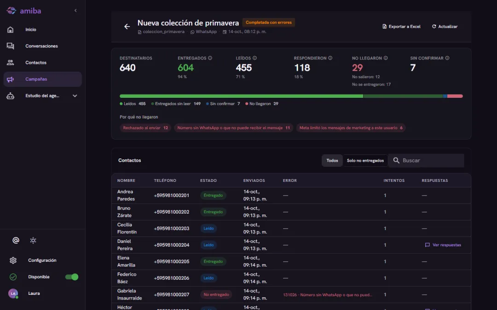Open Configuración gear icon
Screen dimensions: 497x310
[13, 260]
